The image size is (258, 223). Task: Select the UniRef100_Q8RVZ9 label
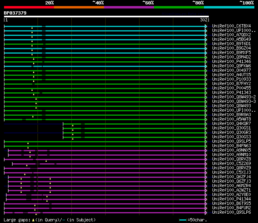(x=231, y=168)
